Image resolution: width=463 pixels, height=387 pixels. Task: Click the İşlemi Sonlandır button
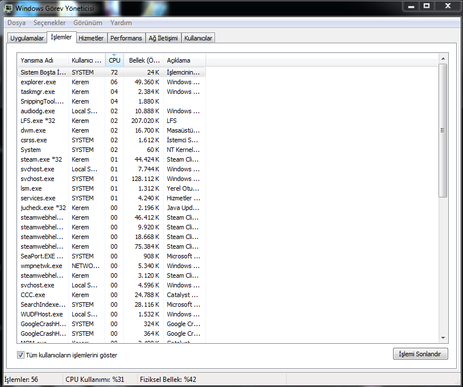(x=420, y=354)
